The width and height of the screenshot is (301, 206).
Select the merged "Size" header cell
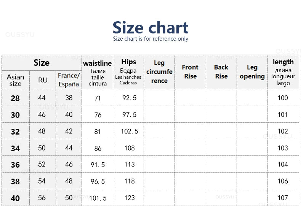pyautogui.click(x=42, y=63)
